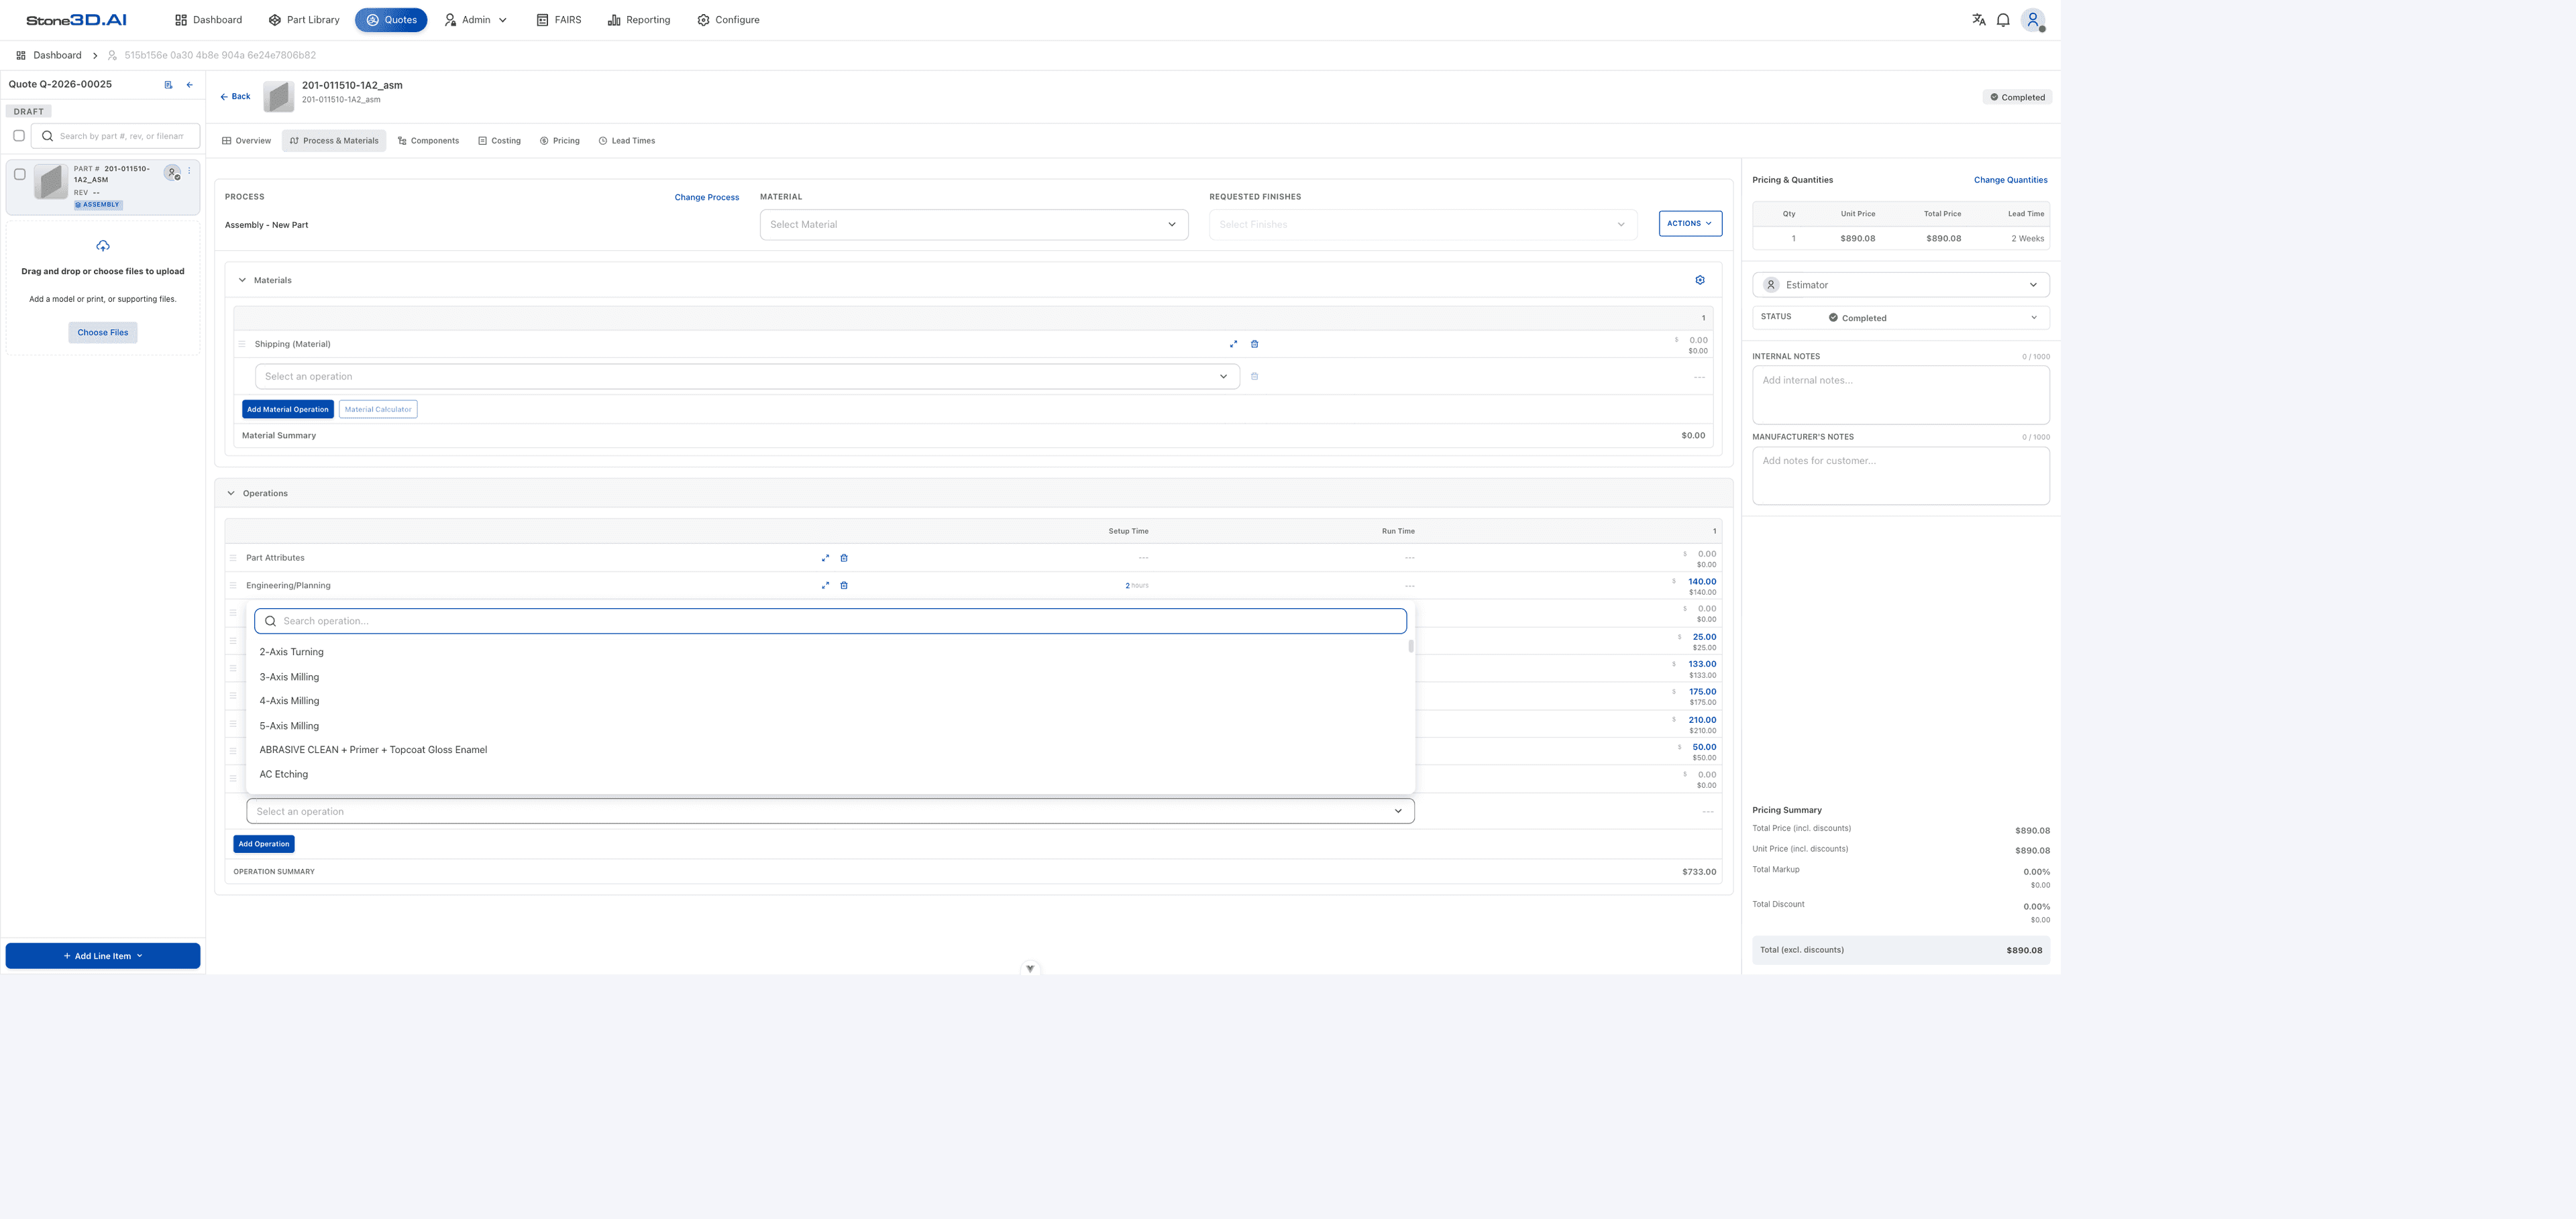Open the quote document icon beside Q-2026-00025
Viewport: 2576px width, 1219px height.
(x=168, y=85)
